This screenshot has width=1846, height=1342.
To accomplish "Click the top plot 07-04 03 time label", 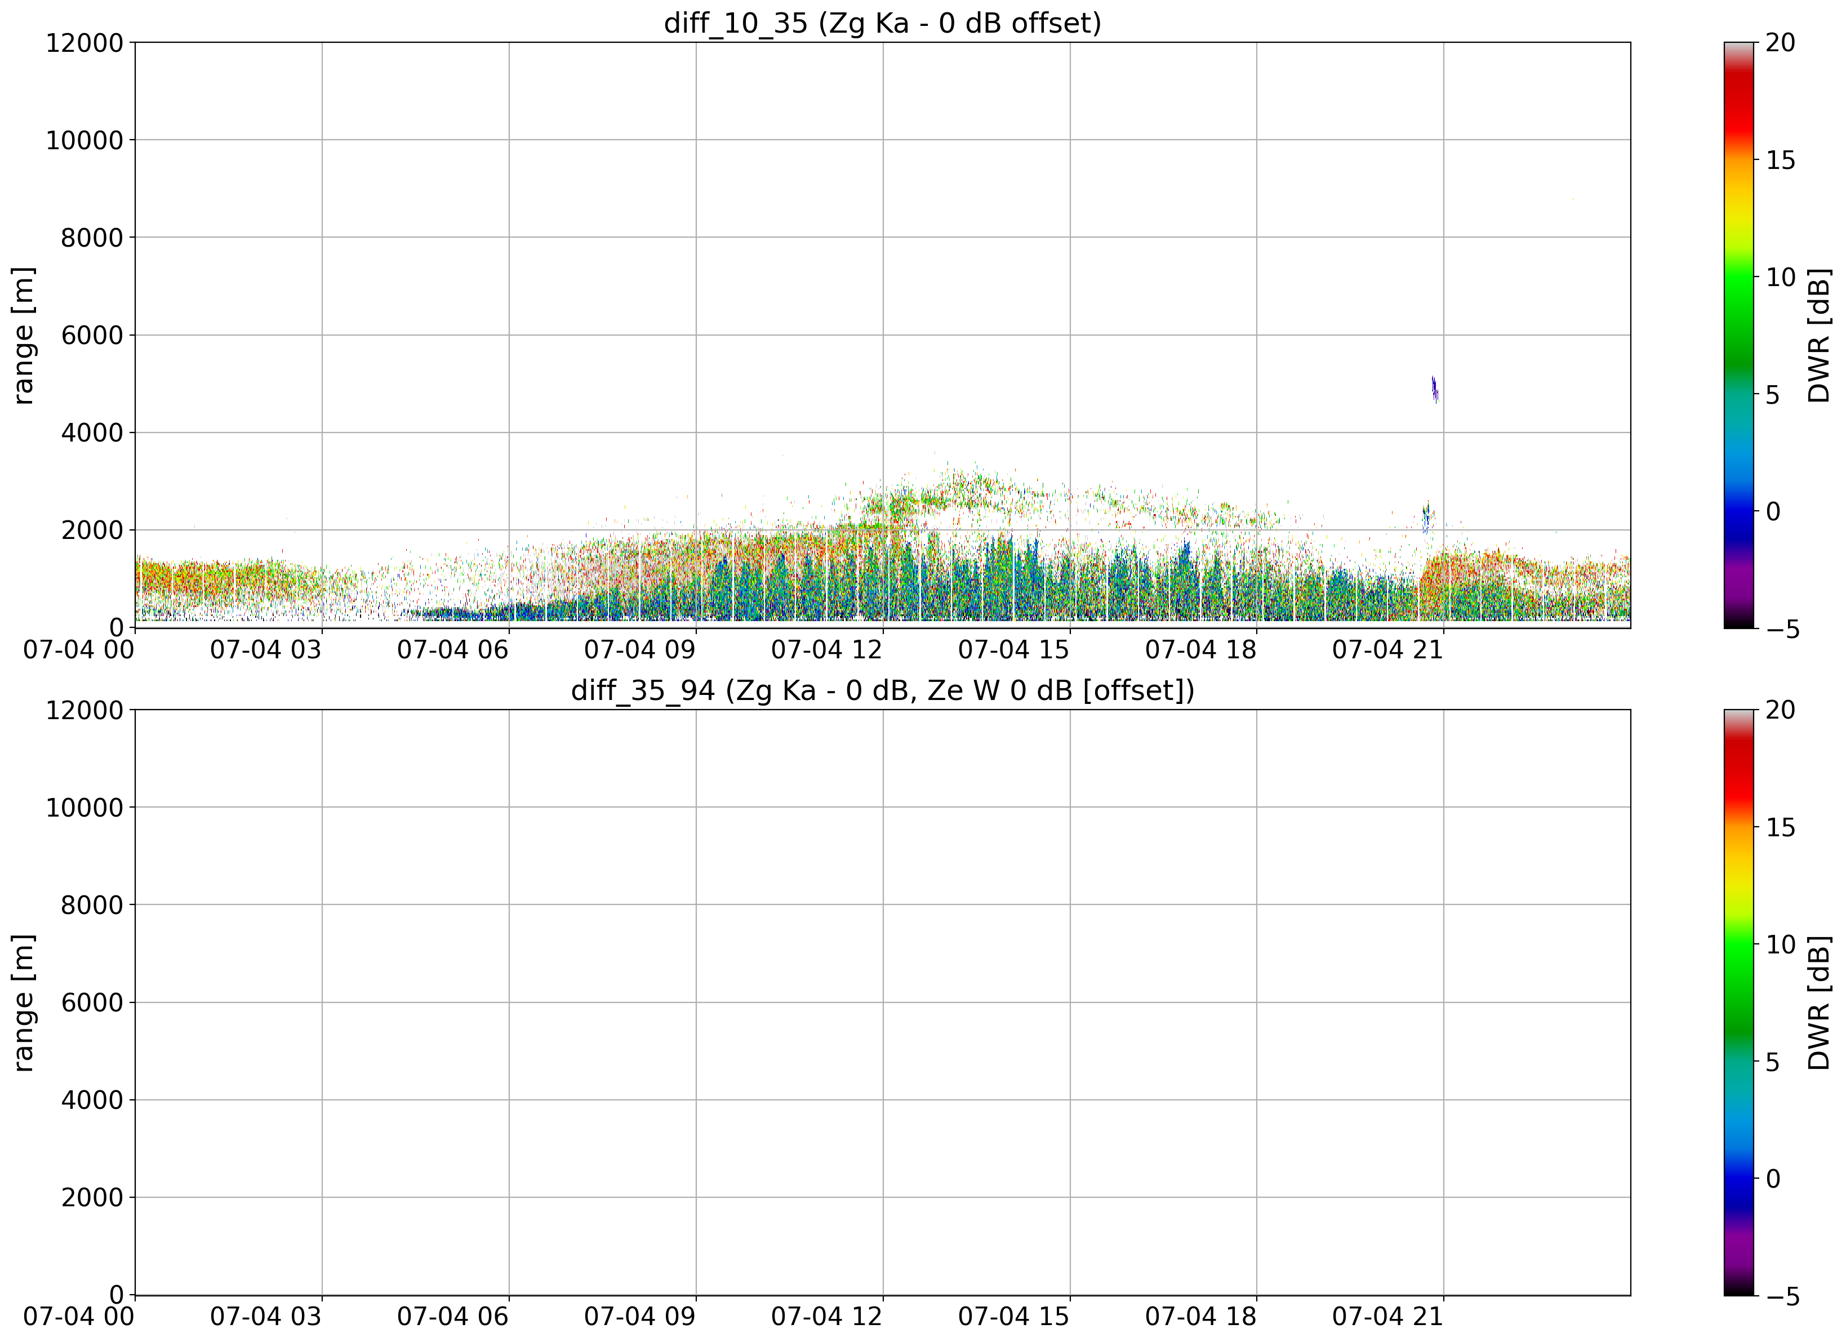I will point(266,649).
